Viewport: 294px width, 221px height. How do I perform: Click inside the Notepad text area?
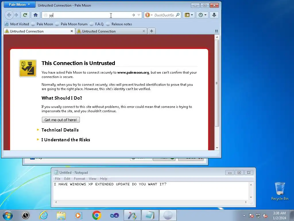click(151, 191)
